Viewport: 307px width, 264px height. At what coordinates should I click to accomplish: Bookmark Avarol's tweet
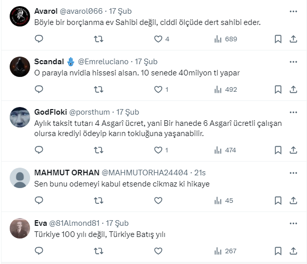click(278, 39)
